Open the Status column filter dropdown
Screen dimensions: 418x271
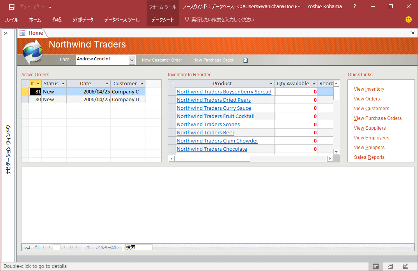[63, 84]
